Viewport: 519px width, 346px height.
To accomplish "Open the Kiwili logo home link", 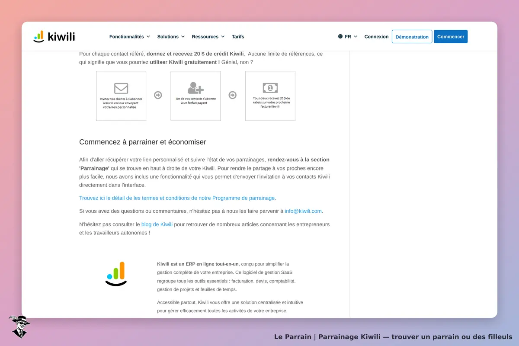I will (x=54, y=37).
